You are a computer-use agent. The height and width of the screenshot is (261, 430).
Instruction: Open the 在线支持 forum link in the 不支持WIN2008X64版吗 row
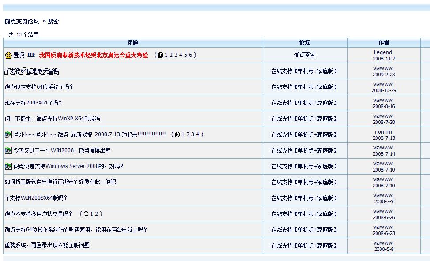coord(304,198)
